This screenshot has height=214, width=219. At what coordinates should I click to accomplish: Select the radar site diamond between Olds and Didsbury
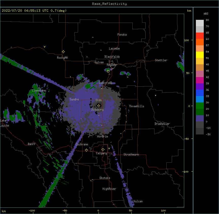(x=99, y=106)
